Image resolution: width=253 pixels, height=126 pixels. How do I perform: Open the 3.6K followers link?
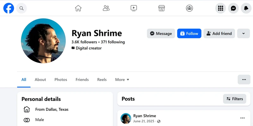pos(84,42)
